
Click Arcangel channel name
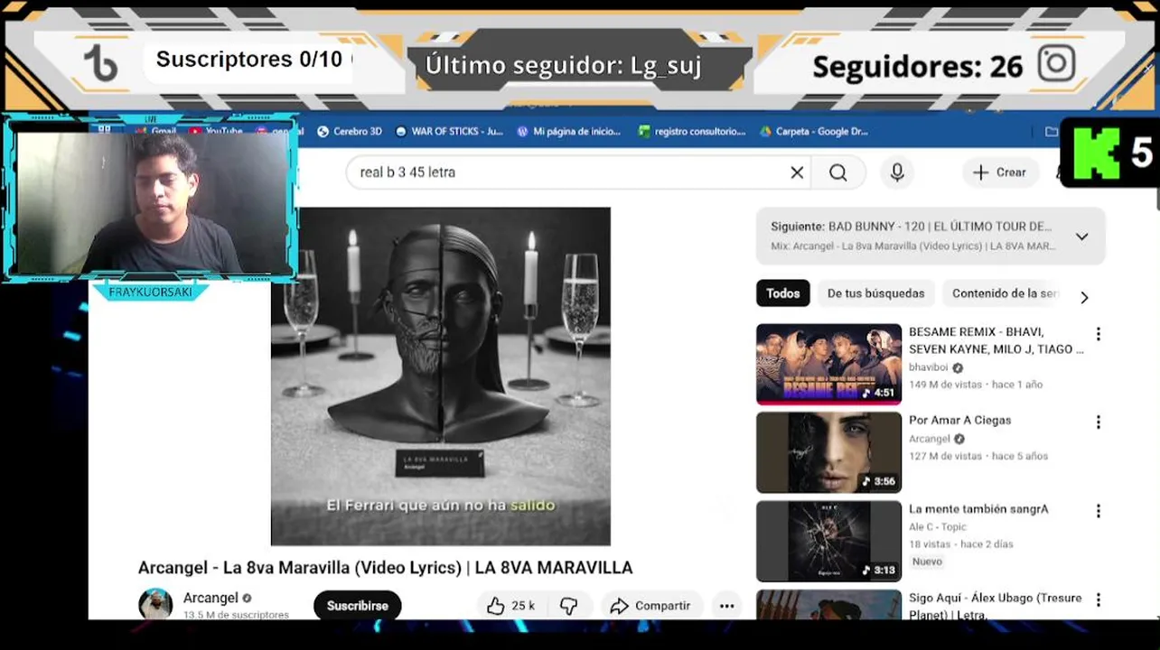(210, 598)
